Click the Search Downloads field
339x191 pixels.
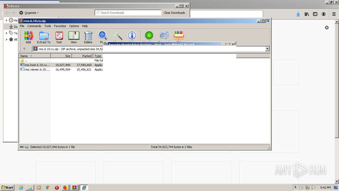pyautogui.click(x=128, y=13)
